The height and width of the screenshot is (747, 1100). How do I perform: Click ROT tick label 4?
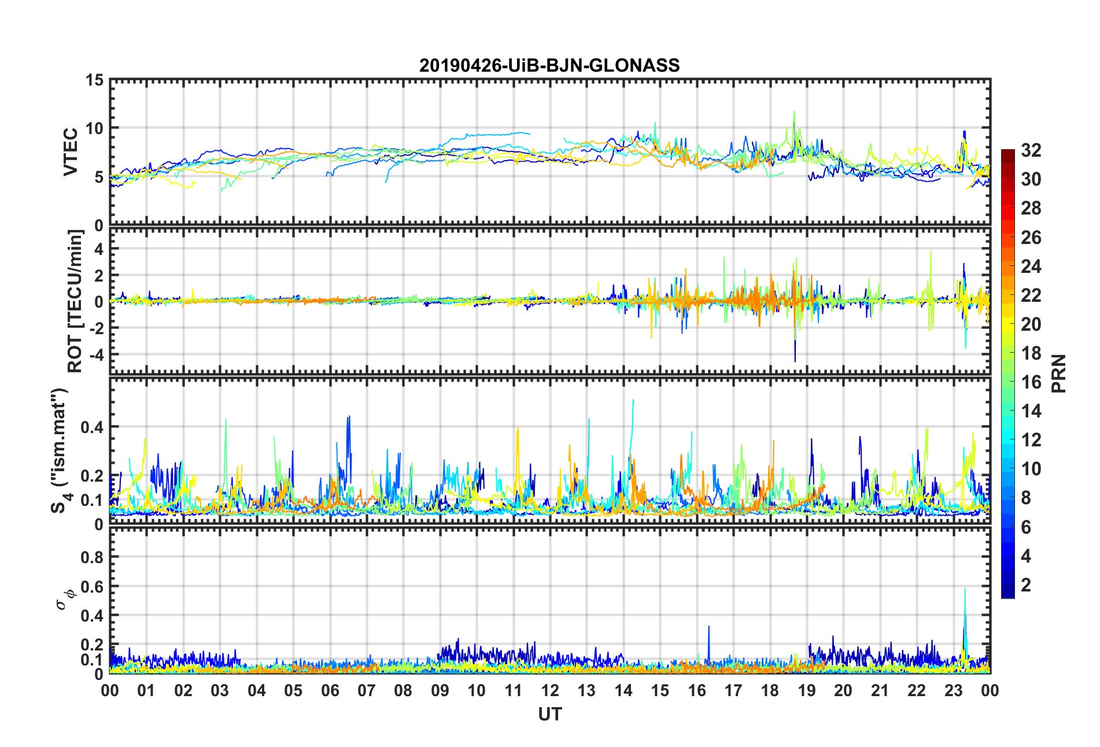(x=99, y=249)
